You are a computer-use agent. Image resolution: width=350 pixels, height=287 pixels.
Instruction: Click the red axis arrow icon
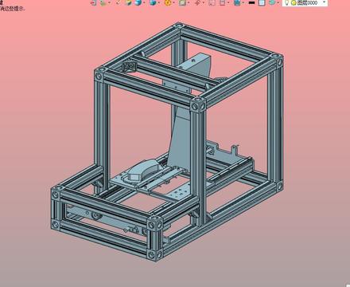point(197,2)
